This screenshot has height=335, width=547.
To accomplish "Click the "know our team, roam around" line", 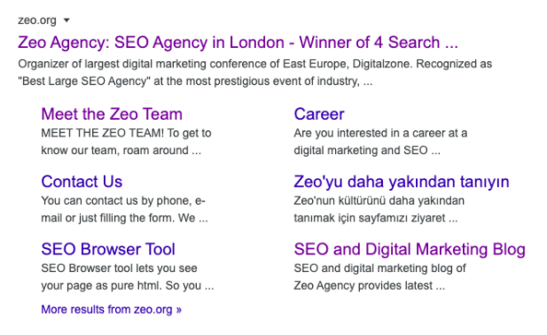I will pos(114,151).
